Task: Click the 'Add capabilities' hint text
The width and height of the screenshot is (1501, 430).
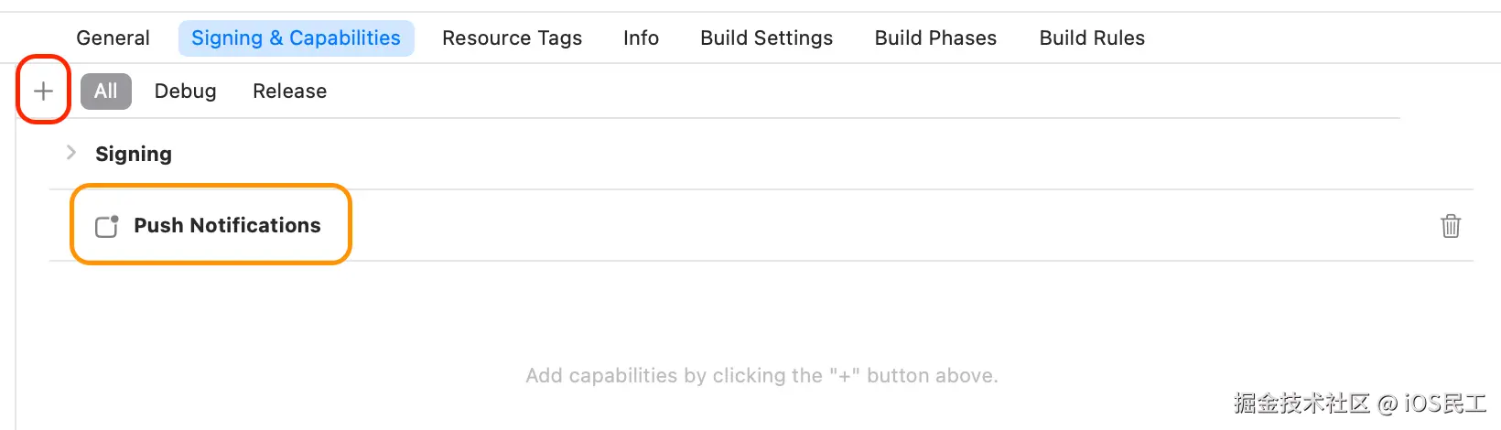Action: pyautogui.click(x=761, y=375)
